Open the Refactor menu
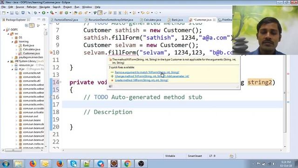Screen dimensions: 298x168 pos(32,7)
